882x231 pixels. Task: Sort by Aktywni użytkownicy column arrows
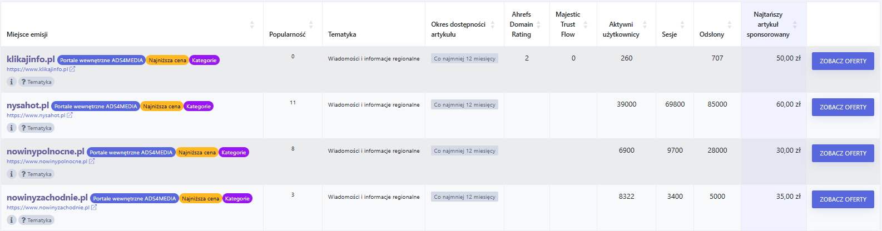(x=645, y=24)
